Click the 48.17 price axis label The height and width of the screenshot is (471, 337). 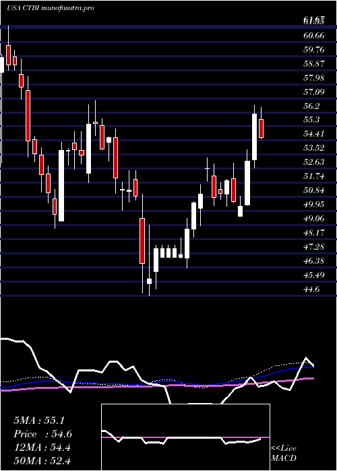(314, 232)
